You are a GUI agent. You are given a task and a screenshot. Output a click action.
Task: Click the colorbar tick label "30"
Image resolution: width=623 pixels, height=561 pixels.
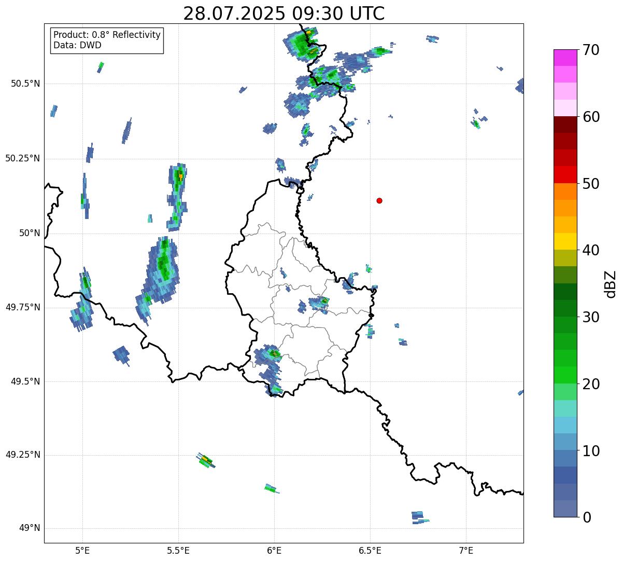click(591, 317)
